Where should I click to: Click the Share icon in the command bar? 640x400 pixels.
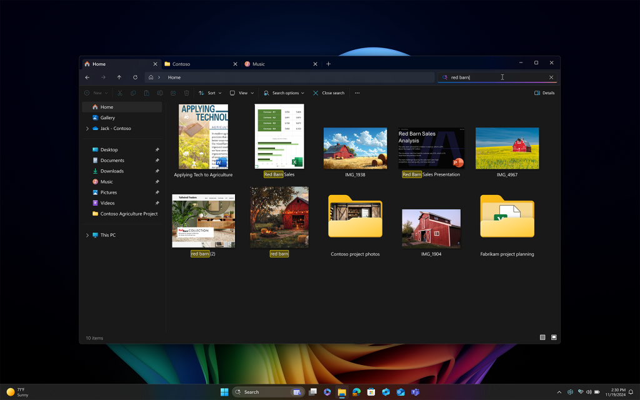173,92
